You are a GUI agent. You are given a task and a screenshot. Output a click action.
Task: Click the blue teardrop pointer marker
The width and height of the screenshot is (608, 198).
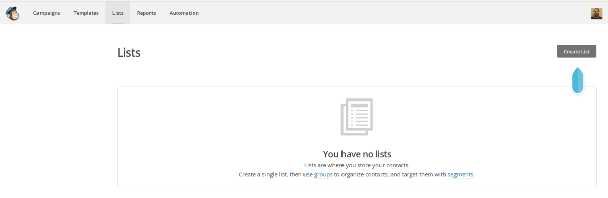point(578,80)
